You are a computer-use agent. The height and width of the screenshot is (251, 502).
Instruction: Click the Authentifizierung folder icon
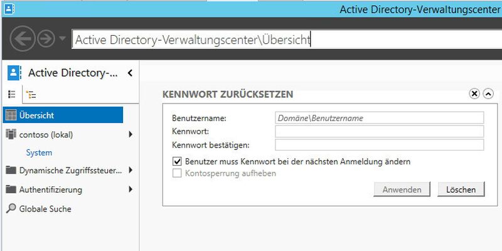(11, 190)
